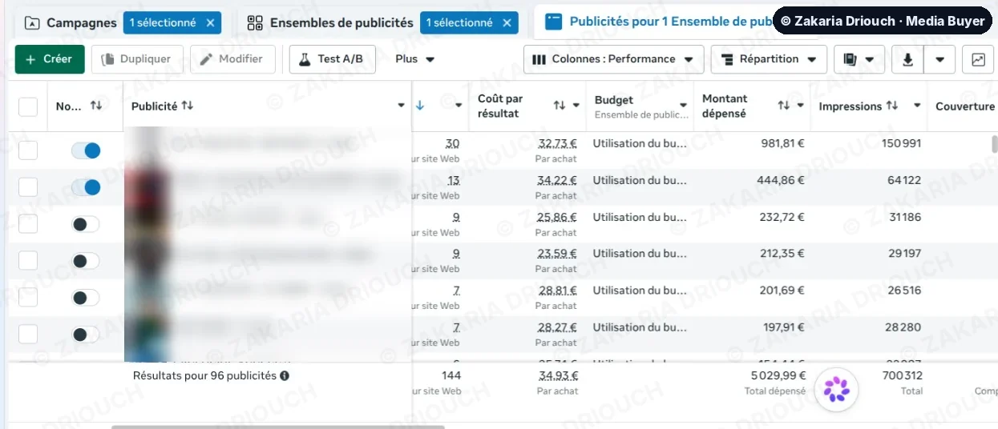
Task: Click info icon next to Résultats pour 96 publicités
Action: (x=285, y=375)
